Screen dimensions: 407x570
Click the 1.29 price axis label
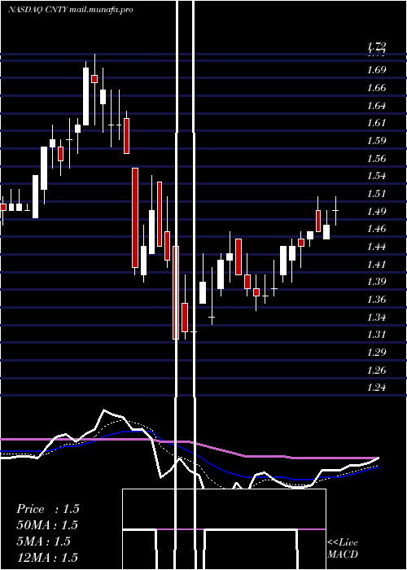point(376,353)
